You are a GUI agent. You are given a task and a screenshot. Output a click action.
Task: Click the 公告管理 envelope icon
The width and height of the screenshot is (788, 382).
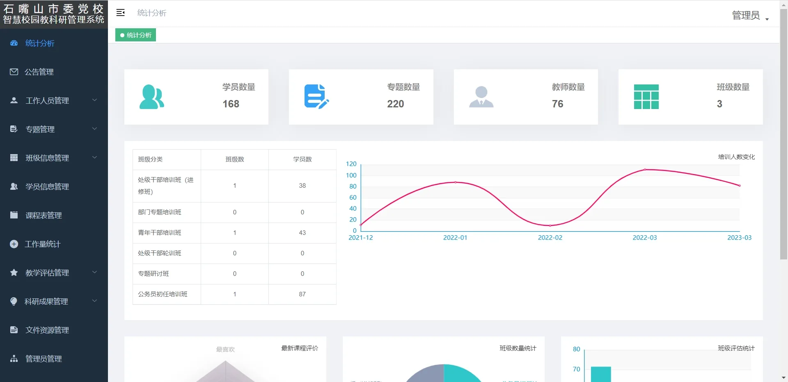tap(14, 72)
